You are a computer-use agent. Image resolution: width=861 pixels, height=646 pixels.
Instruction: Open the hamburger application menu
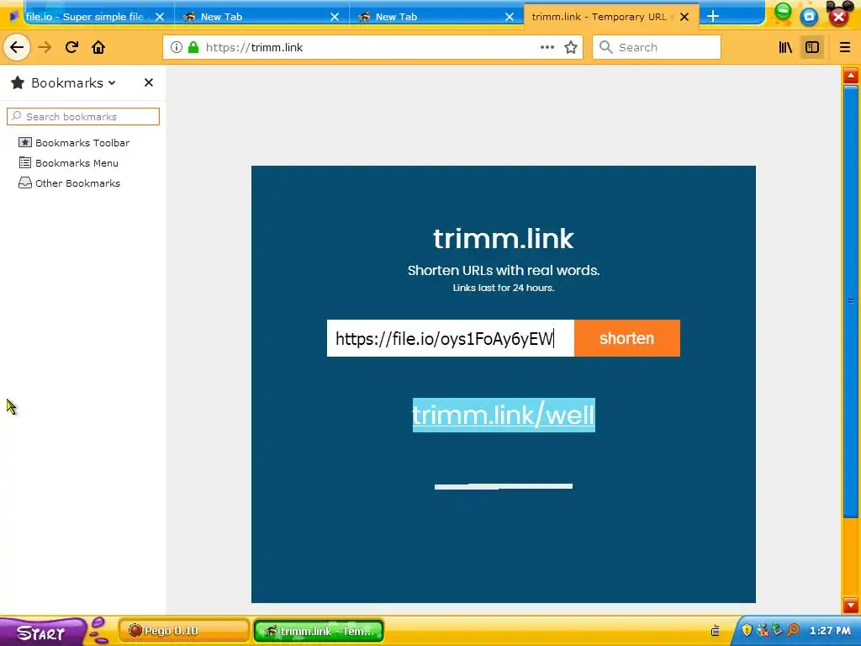(x=844, y=47)
